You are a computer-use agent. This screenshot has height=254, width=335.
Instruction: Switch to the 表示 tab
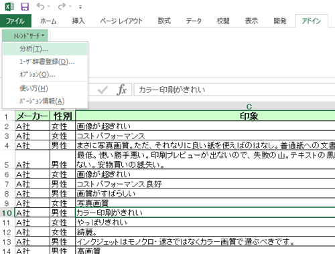point(251,21)
